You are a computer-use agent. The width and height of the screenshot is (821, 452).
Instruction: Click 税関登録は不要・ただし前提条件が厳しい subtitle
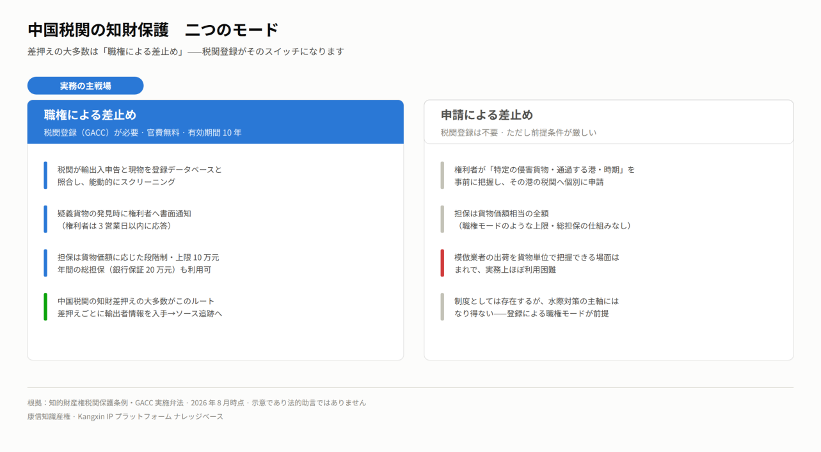click(x=518, y=133)
